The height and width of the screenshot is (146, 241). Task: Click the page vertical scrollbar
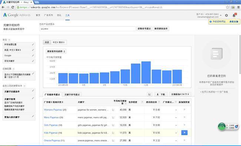(240, 54)
